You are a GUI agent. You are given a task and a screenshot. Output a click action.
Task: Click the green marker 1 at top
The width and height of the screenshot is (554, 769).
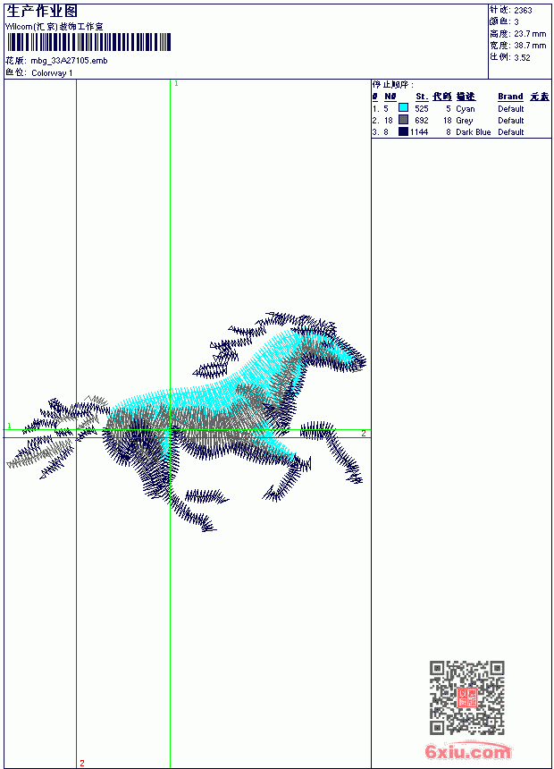[x=177, y=84]
